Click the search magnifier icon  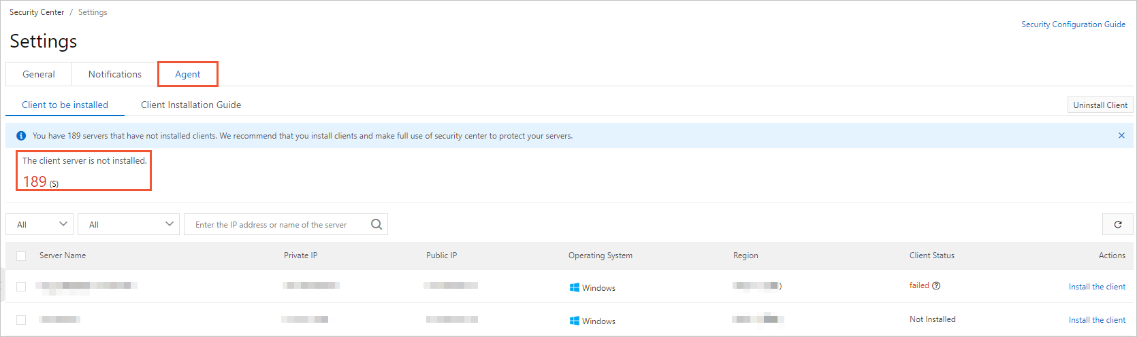pos(377,224)
